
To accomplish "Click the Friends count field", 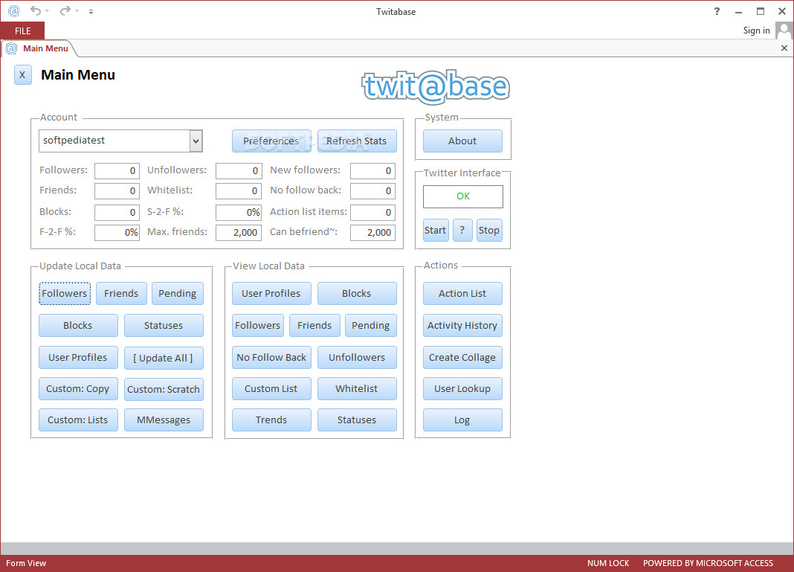I will (117, 191).
